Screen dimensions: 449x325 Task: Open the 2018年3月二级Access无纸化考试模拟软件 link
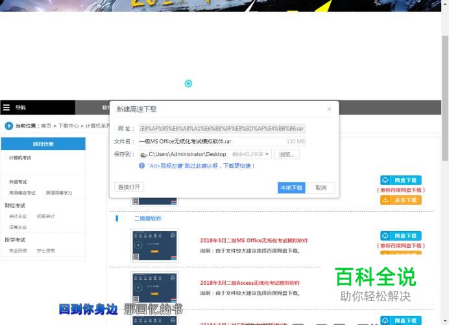pos(250,283)
